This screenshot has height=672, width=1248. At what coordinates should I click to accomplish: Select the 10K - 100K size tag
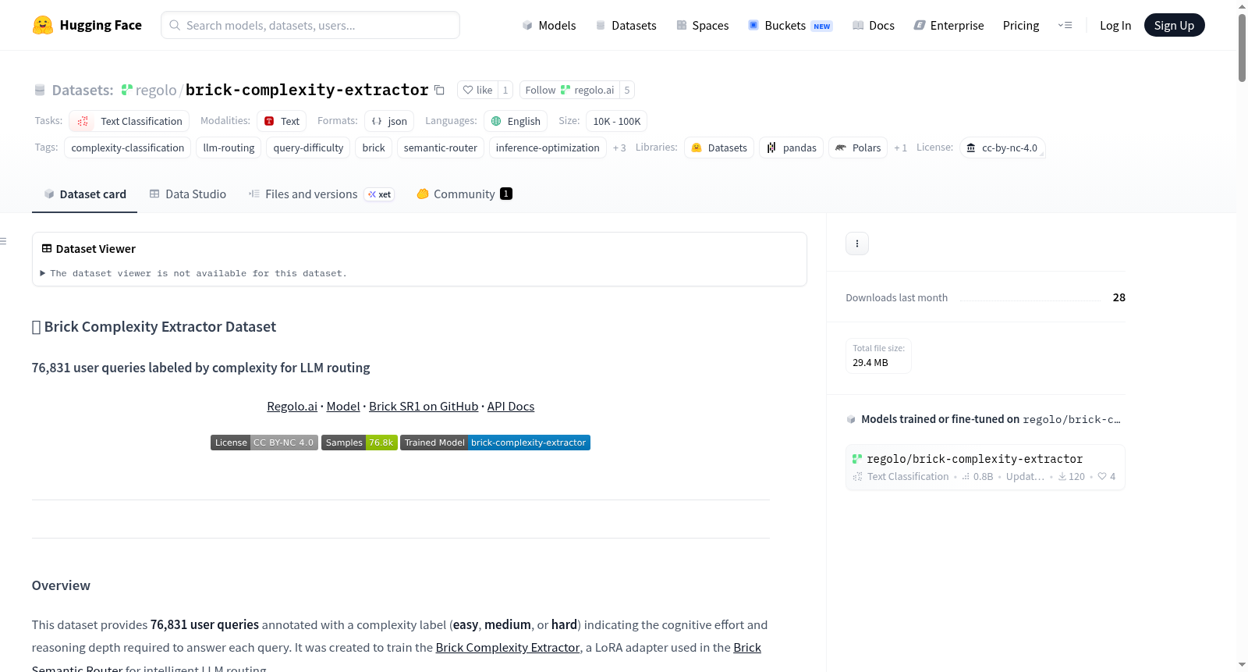click(x=616, y=121)
